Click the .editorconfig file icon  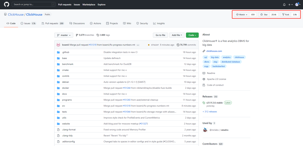click(59, 142)
